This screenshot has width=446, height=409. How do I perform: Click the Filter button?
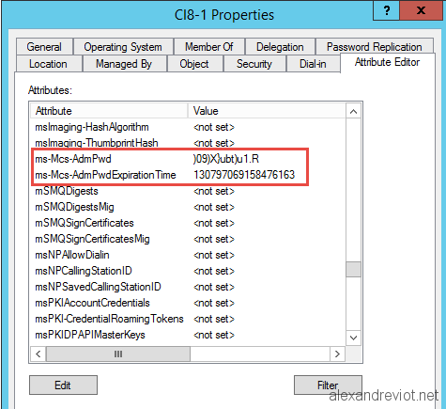[x=328, y=385]
